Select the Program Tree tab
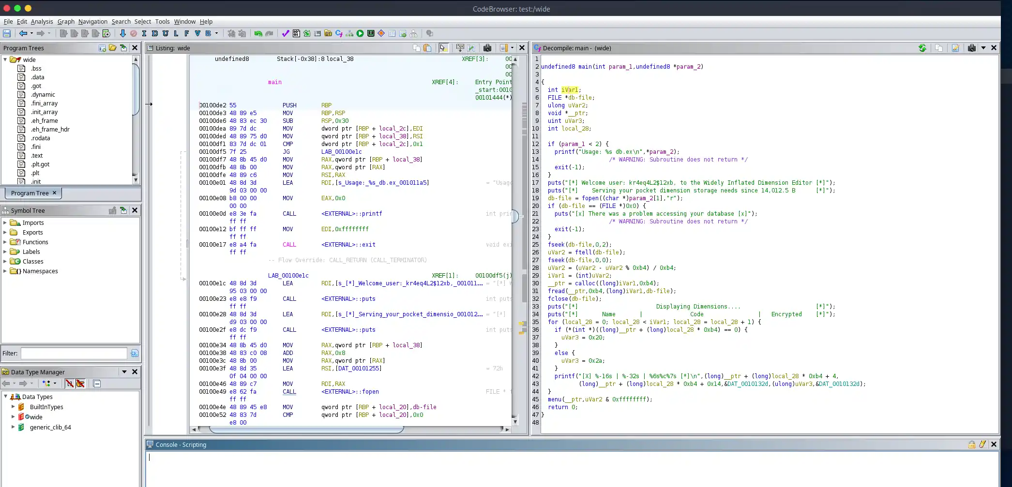The height and width of the screenshot is (487, 1012). pos(30,193)
